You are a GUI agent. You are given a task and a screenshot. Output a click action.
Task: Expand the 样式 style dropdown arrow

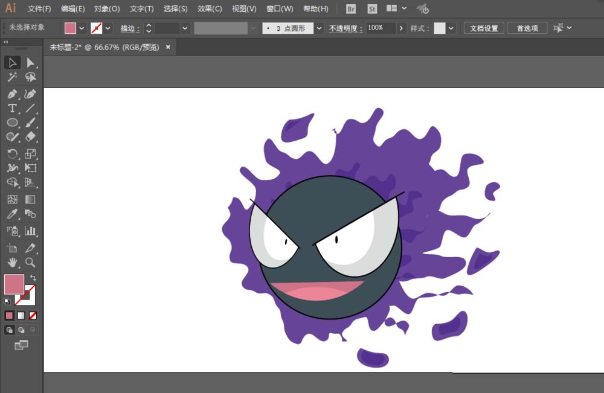[451, 28]
